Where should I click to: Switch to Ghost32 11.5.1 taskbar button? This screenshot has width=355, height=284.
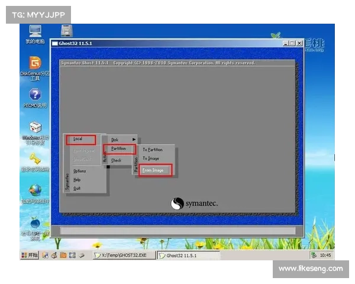[188, 256]
